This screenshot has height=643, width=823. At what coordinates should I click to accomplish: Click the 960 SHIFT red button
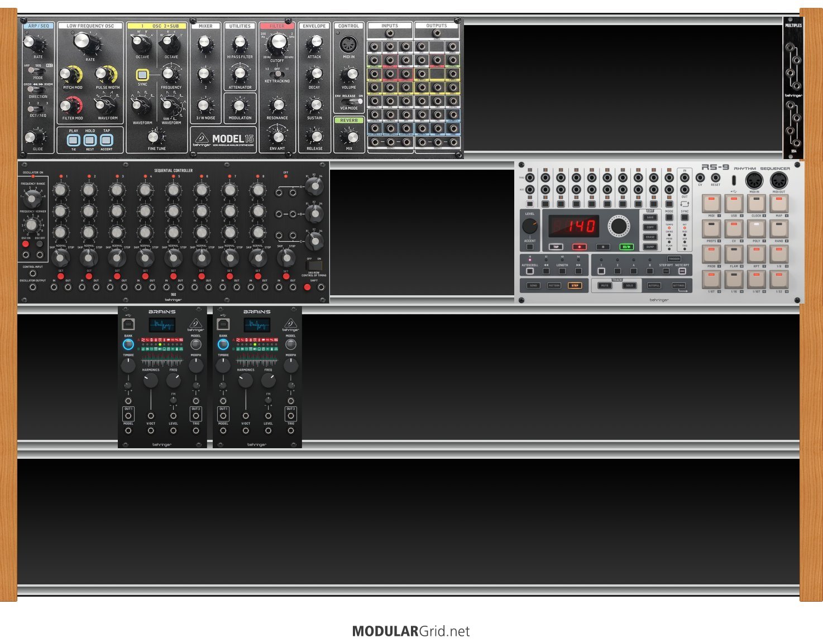(307, 287)
